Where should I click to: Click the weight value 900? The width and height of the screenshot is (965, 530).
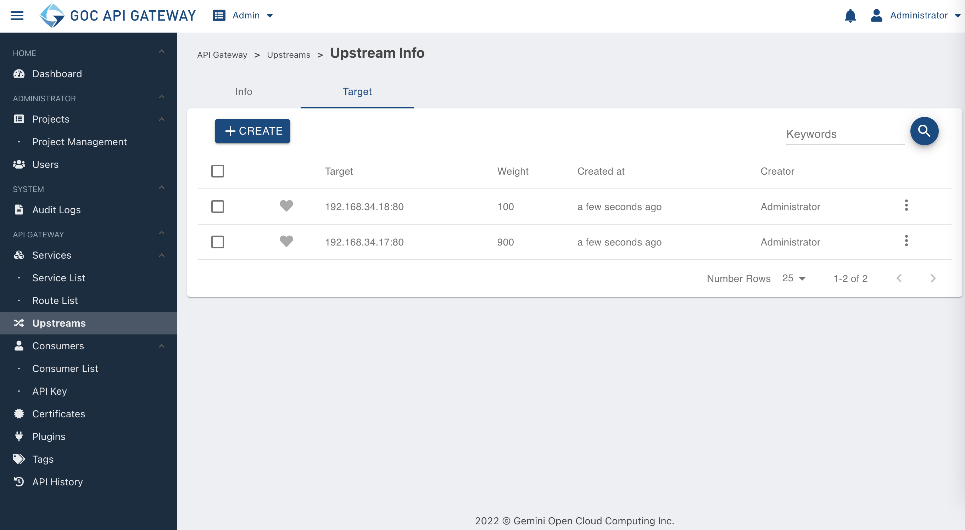(505, 242)
